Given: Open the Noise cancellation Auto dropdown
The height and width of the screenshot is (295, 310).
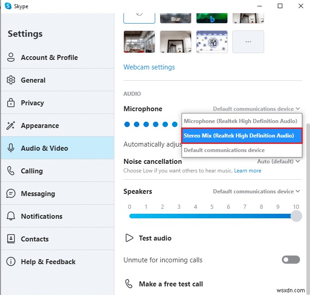Looking at the screenshot, I should pyautogui.click(x=279, y=161).
